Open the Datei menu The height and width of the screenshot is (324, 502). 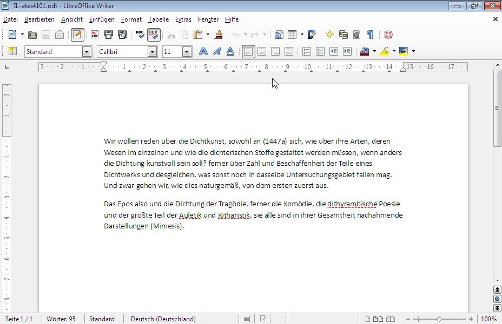pyautogui.click(x=11, y=19)
